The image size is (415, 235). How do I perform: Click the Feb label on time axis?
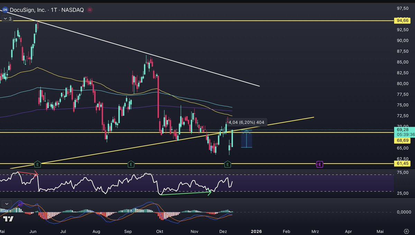[286, 231]
